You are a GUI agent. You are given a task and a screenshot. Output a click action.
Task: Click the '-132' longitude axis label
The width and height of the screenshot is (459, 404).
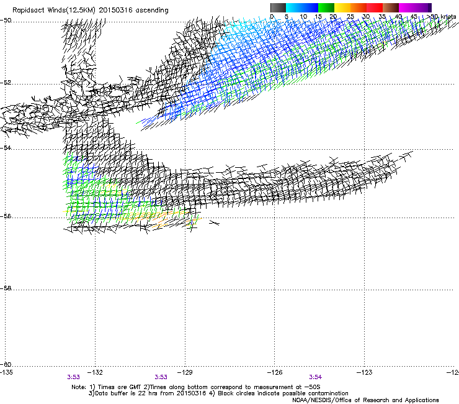click(x=96, y=372)
